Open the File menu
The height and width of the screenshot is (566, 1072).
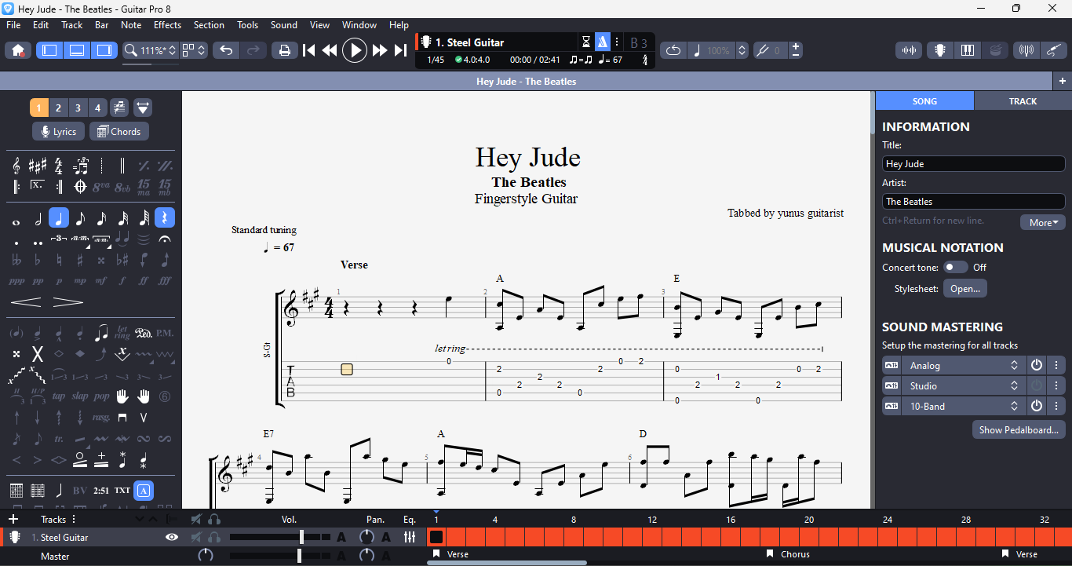pyautogui.click(x=13, y=25)
